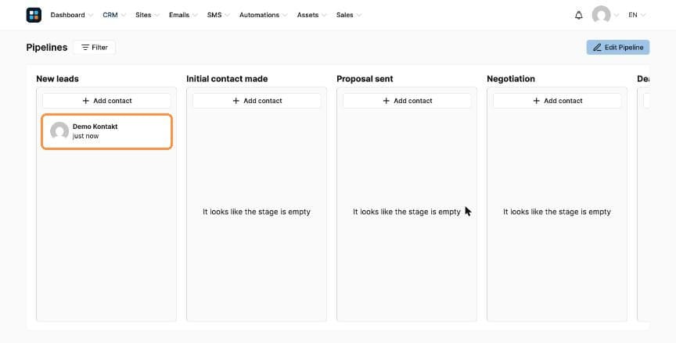Screen dimensions: 676x343
Task: Click the Proposal sent column title
Action: 365,79
